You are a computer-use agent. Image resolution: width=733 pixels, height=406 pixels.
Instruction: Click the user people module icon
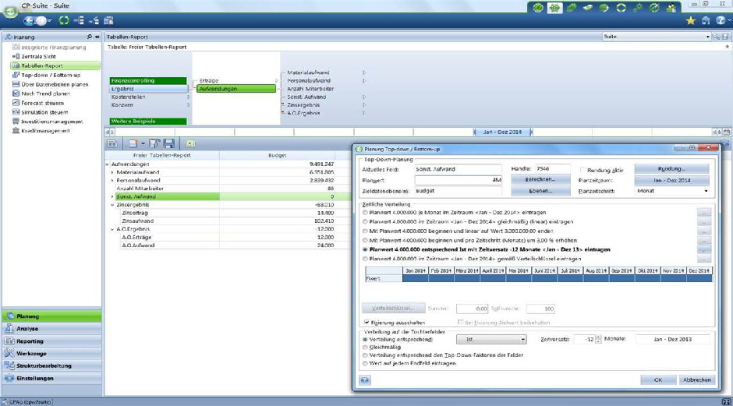click(671, 8)
